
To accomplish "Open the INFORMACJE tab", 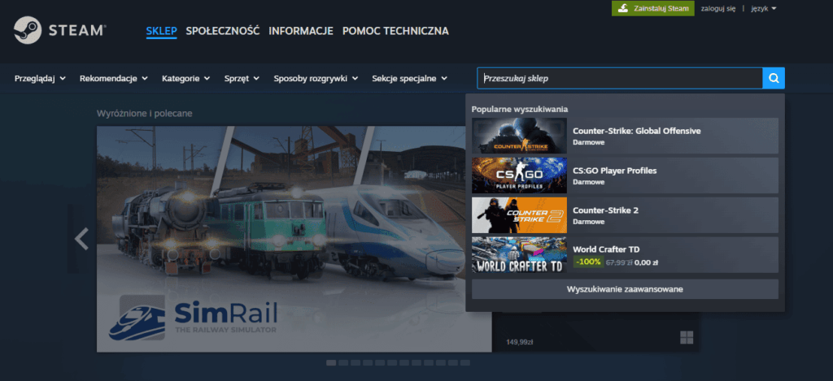I will tap(301, 31).
